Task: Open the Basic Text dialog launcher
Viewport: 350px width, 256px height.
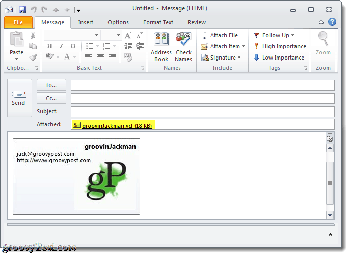Action: pos(142,68)
